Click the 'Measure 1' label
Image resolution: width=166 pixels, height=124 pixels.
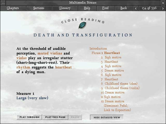[25, 94]
